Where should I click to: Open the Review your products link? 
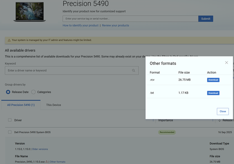(x=115, y=25)
